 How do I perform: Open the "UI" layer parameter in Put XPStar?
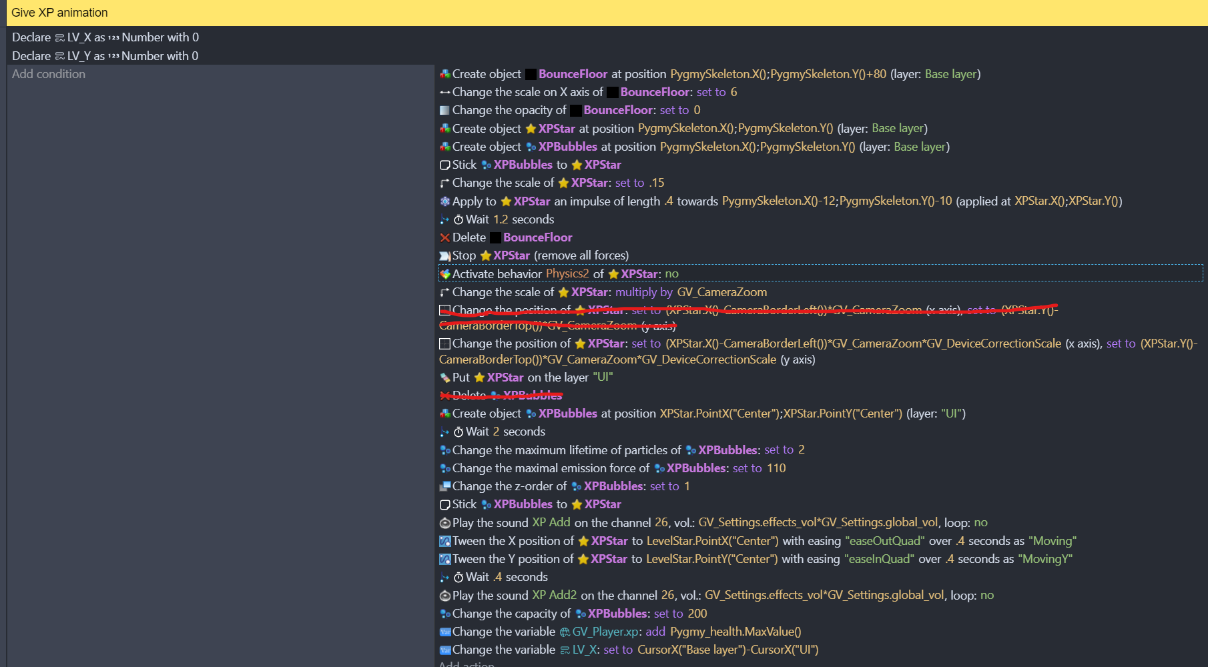coord(602,378)
